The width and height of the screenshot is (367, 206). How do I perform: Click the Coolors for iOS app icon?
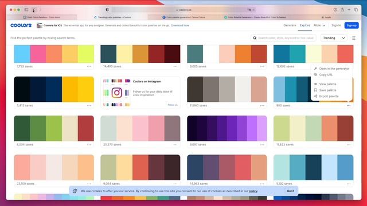pyautogui.click(x=40, y=25)
